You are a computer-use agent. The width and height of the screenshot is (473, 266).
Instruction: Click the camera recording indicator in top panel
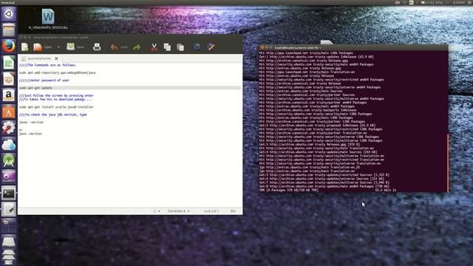click(398, 2)
